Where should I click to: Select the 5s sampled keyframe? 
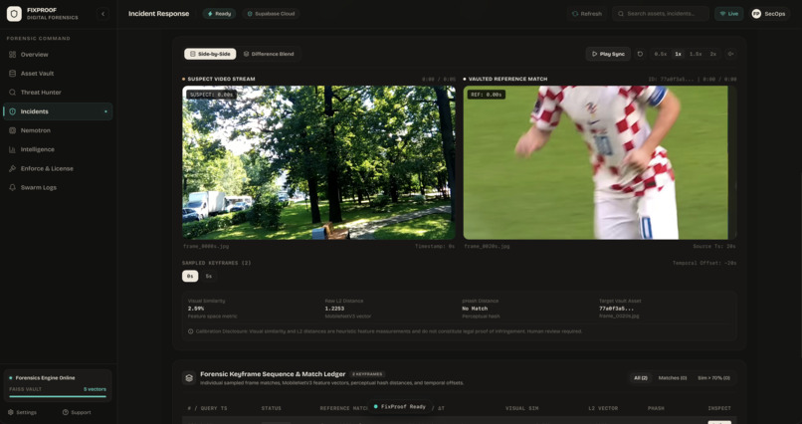[x=209, y=276]
